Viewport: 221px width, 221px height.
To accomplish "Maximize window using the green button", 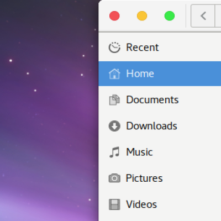I will tap(170, 16).
